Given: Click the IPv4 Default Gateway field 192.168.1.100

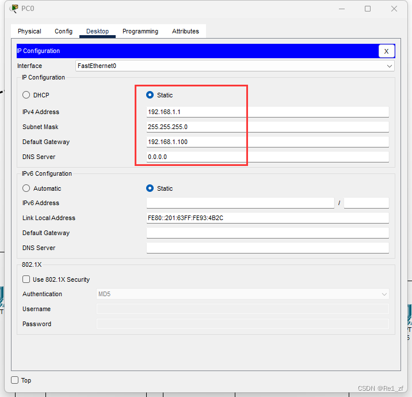Looking at the screenshot, I should 268,142.
